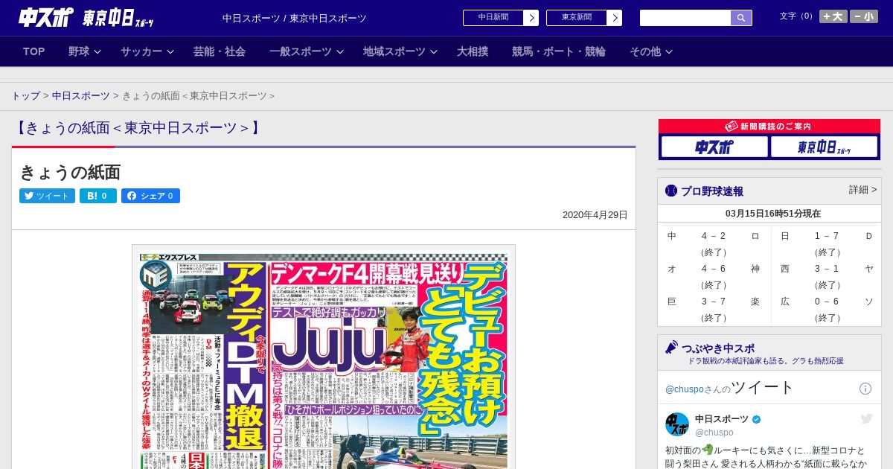Click the 中日スポーツ breadcrumb link
The height and width of the screenshot is (469, 893).
[81, 96]
